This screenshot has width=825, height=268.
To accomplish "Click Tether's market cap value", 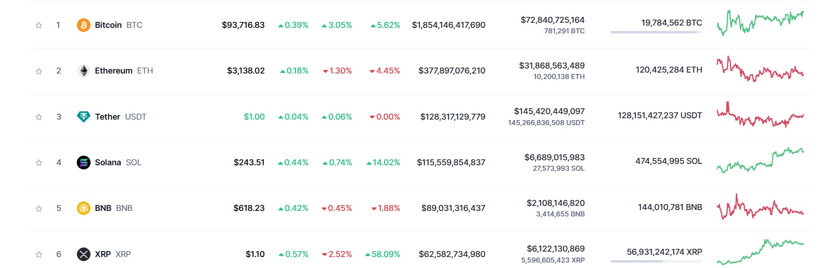I will click(453, 117).
